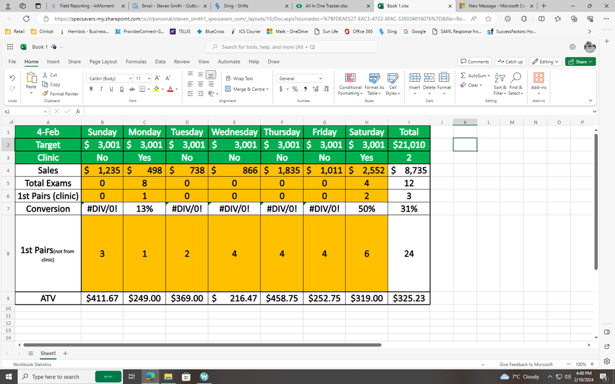615x384 pixels.
Task: Toggle italic formatting
Action: 100,89
